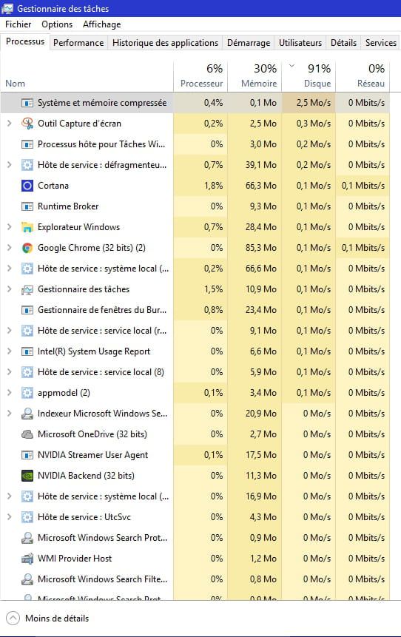Select the Outil Capture d'écran scissors icon
401x637 pixels.
click(27, 124)
